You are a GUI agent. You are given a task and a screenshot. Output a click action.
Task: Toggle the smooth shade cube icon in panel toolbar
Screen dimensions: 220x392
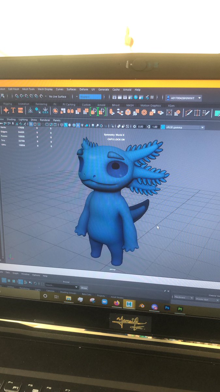[66, 125]
